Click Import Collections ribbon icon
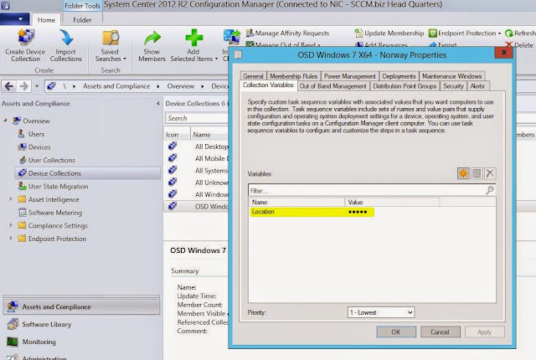The width and height of the screenshot is (536, 360). (x=66, y=38)
